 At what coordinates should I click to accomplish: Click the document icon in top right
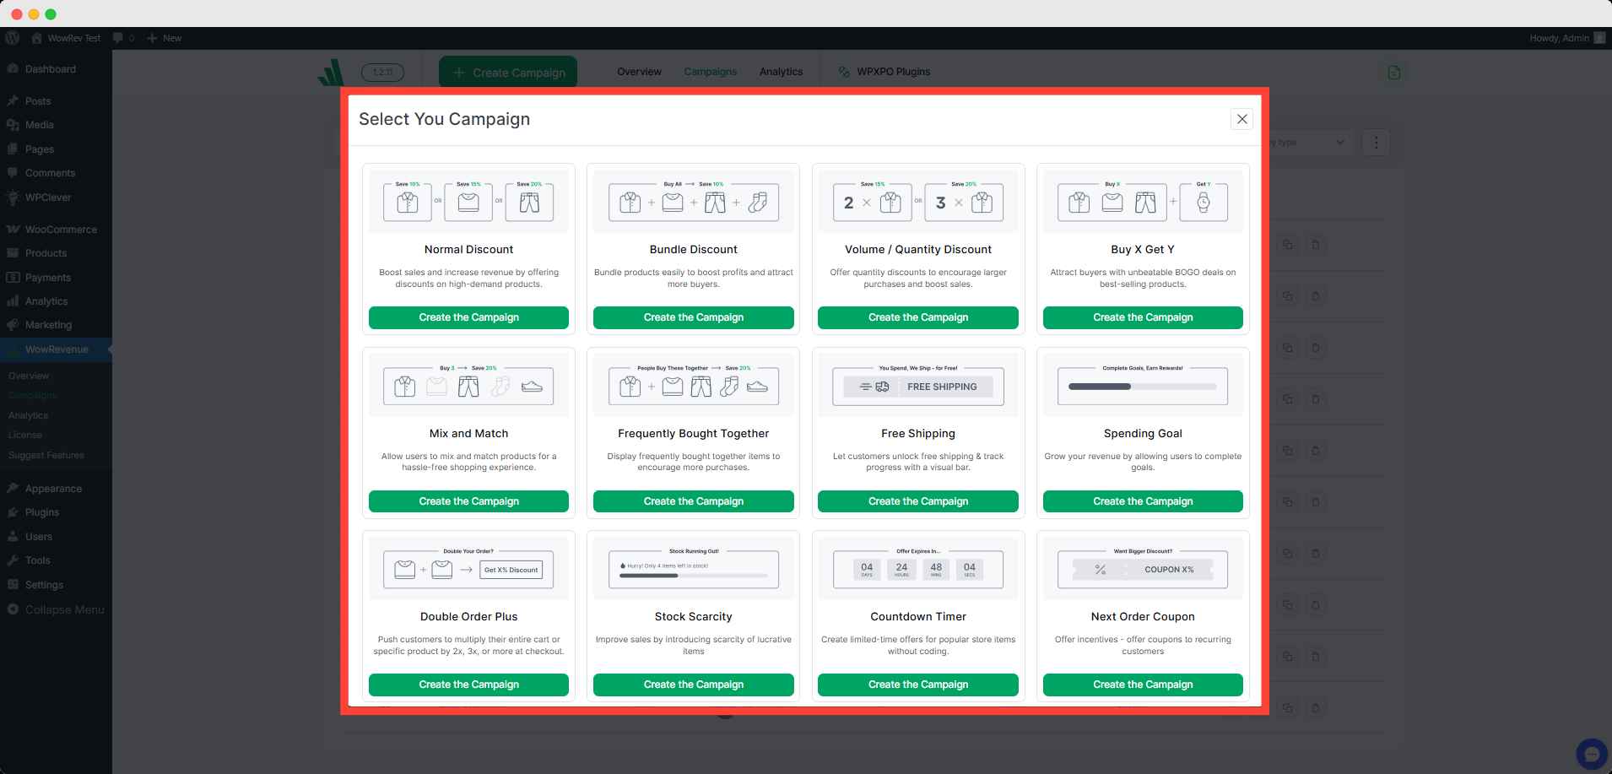[1393, 73]
